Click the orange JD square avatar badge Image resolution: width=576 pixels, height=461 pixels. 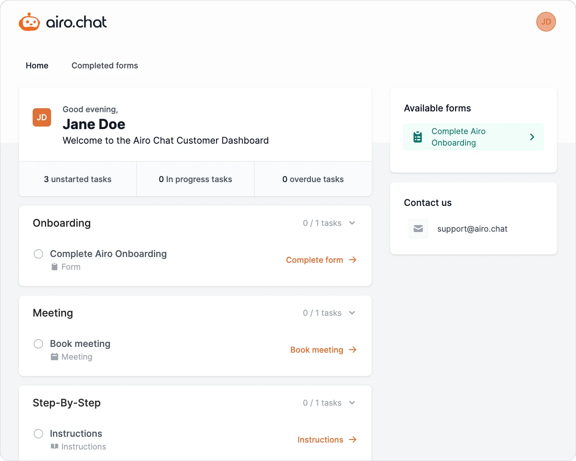pos(42,118)
